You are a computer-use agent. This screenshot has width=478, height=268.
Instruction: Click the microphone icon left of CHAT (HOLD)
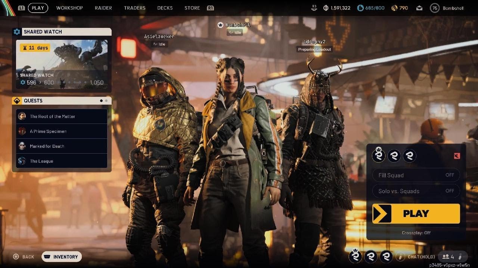coord(400,256)
